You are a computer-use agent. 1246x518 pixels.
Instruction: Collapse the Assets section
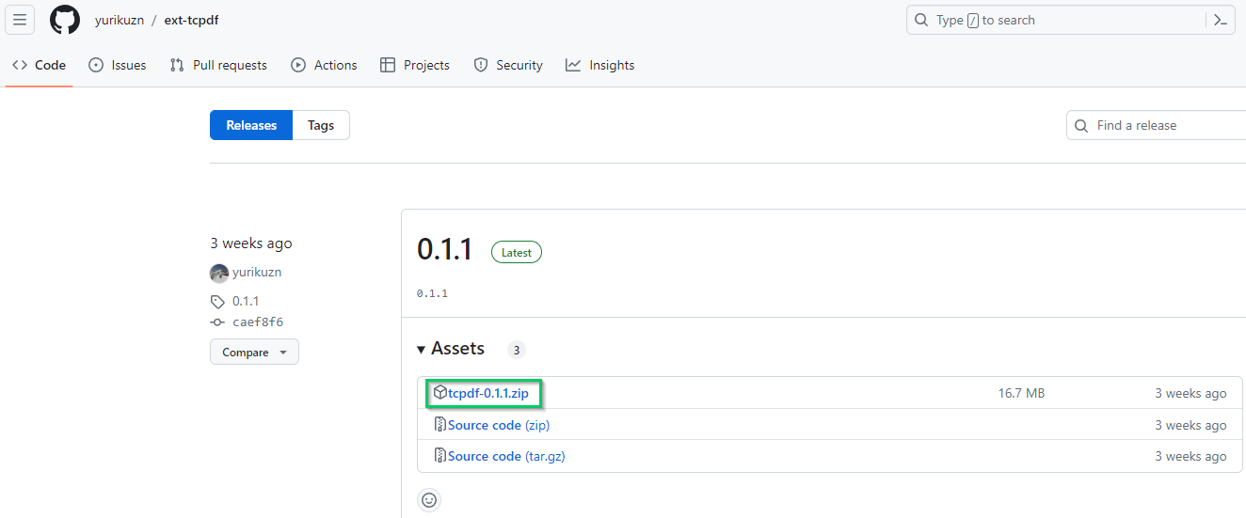pyautogui.click(x=451, y=349)
